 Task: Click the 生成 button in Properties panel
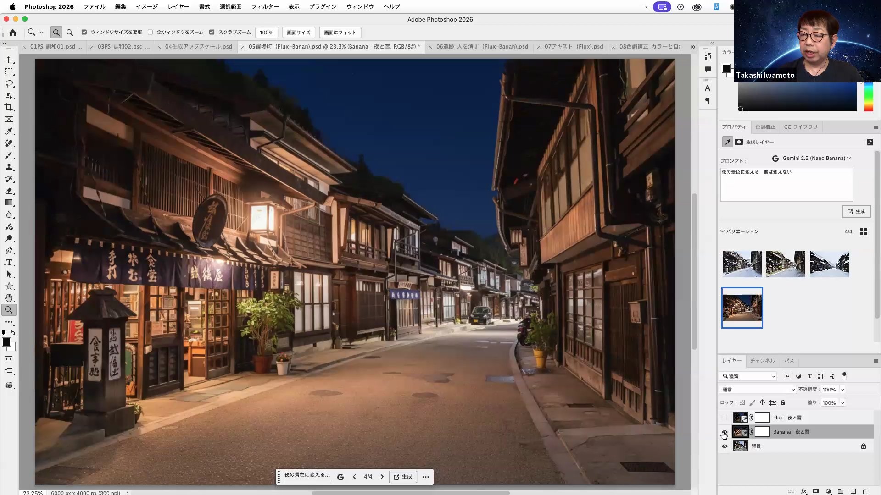pyautogui.click(x=856, y=211)
